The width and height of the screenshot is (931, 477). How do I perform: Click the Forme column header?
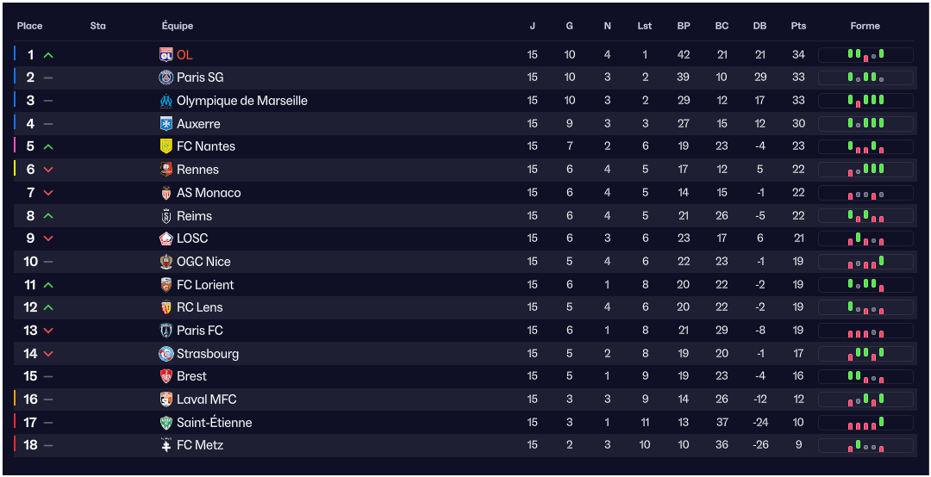point(865,26)
